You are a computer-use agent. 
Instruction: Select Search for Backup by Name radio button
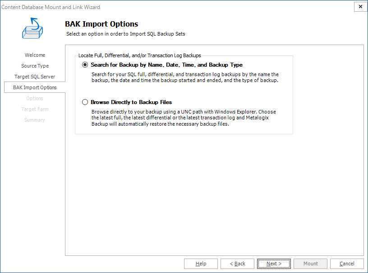tap(85, 65)
